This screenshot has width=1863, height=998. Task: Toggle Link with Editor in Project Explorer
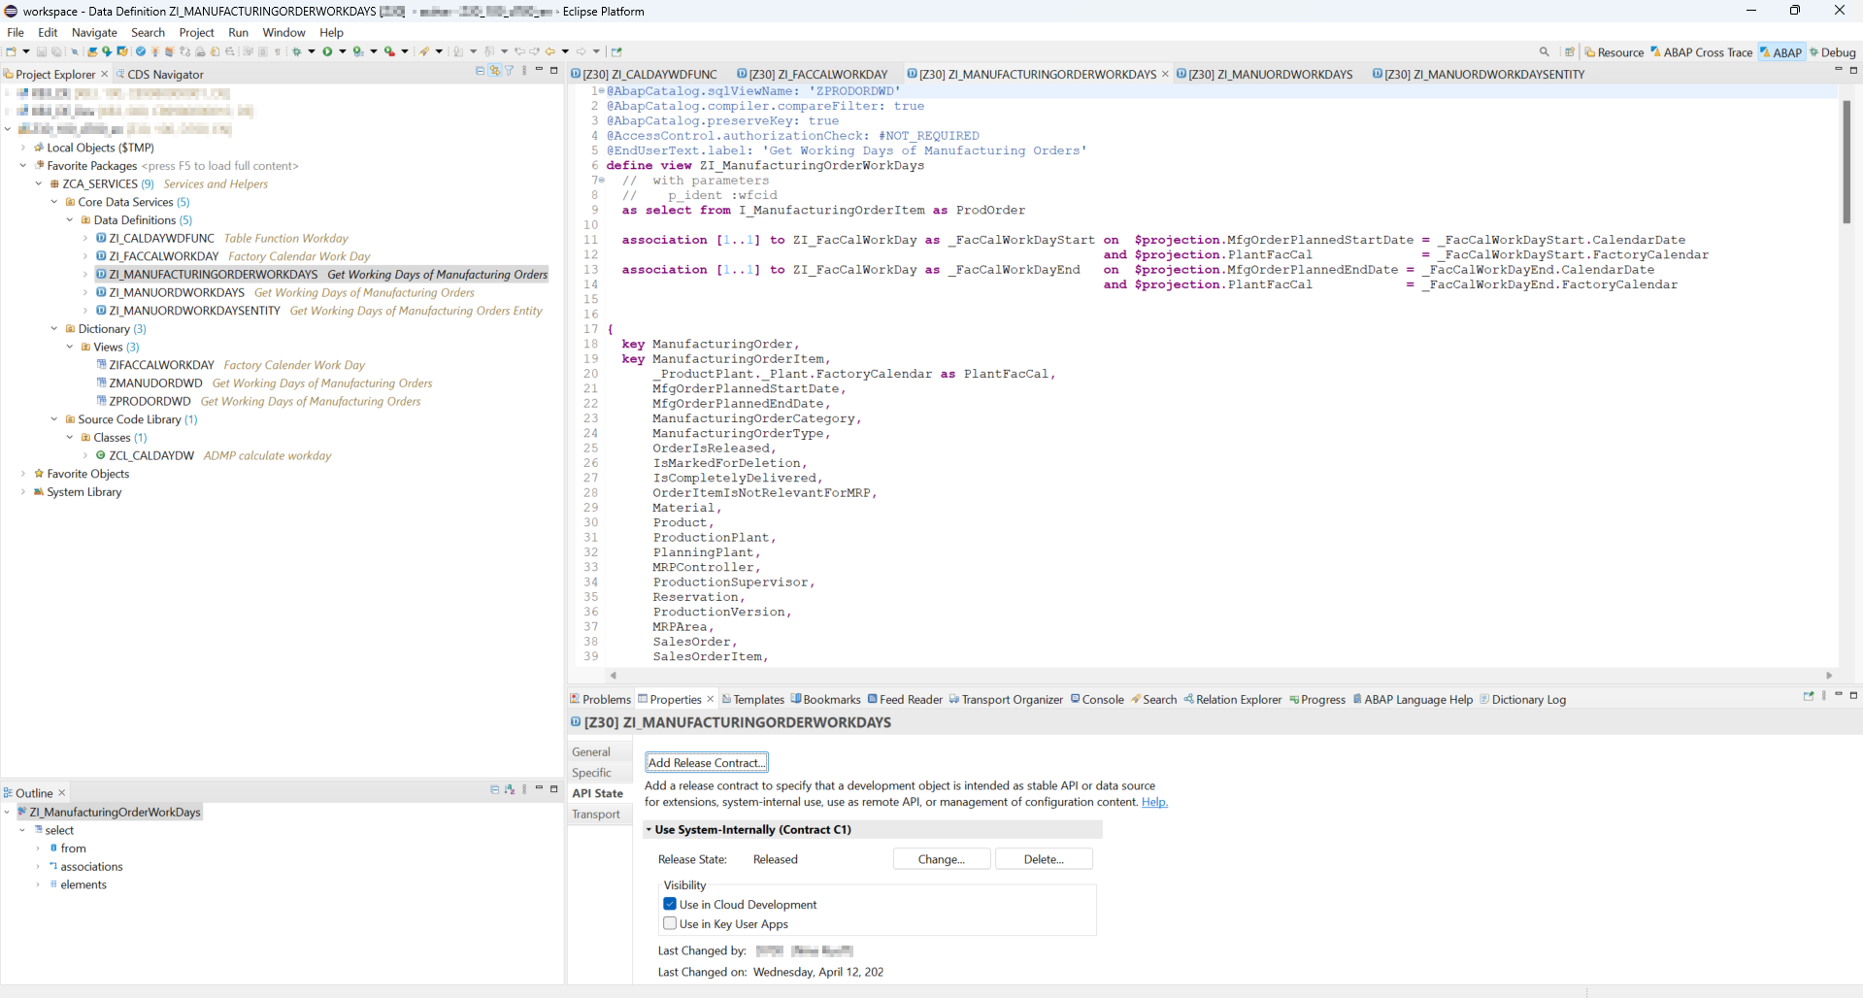pyautogui.click(x=495, y=71)
